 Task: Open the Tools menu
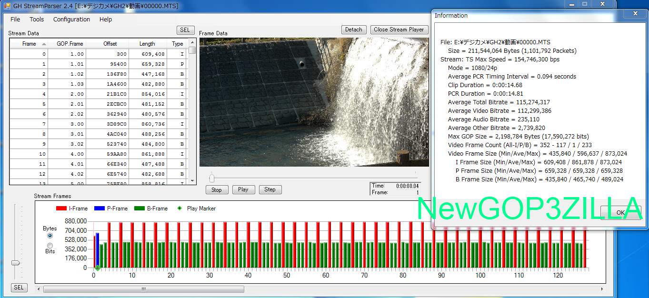click(x=37, y=20)
